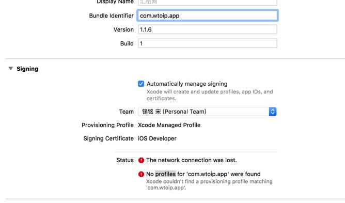The image size is (345, 203).
Task: Click the Signing section heading
Action: click(x=27, y=69)
